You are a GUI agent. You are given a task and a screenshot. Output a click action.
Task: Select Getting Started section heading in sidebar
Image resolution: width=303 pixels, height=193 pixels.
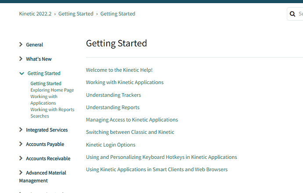pyautogui.click(x=44, y=74)
